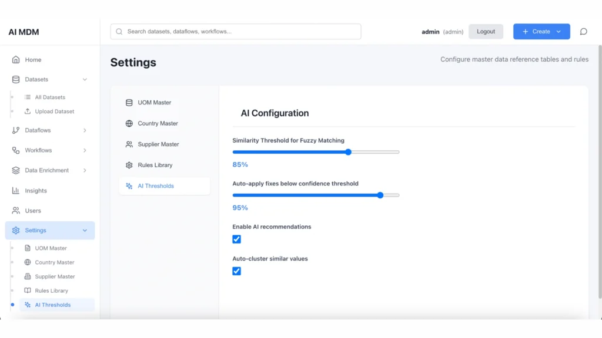Open All Datasets in the sidebar
The width and height of the screenshot is (602, 338).
50,97
